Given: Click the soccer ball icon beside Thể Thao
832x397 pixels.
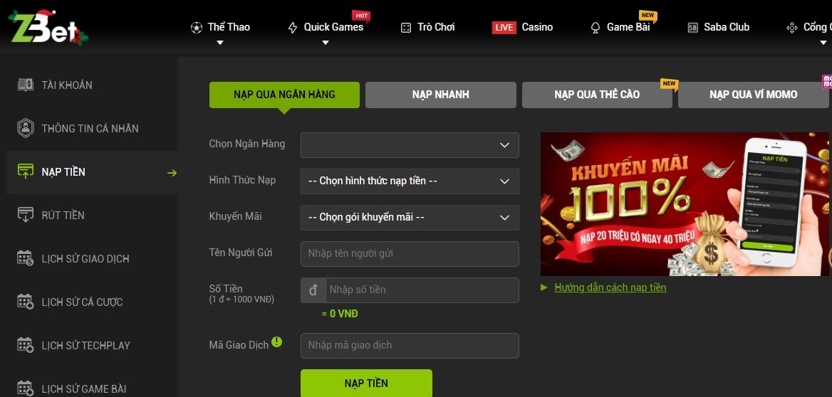Looking at the screenshot, I should [x=197, y=28].
